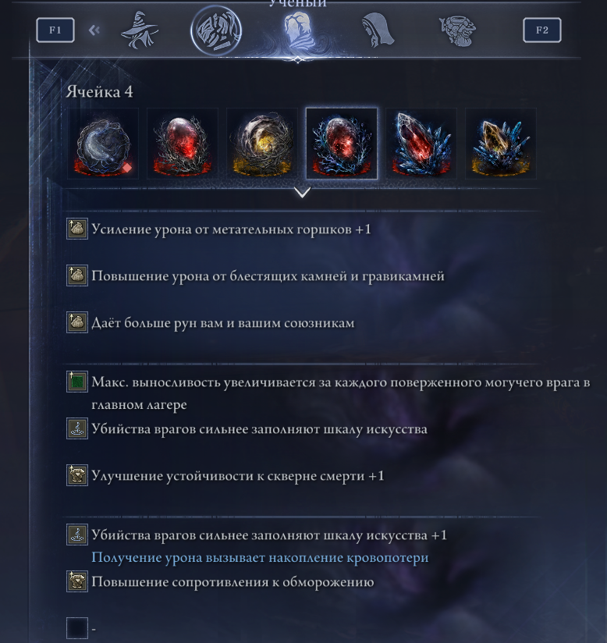607x643 pixels.
Task: Select the yellow glowing nest relic
Action: [x=262, y=144]
